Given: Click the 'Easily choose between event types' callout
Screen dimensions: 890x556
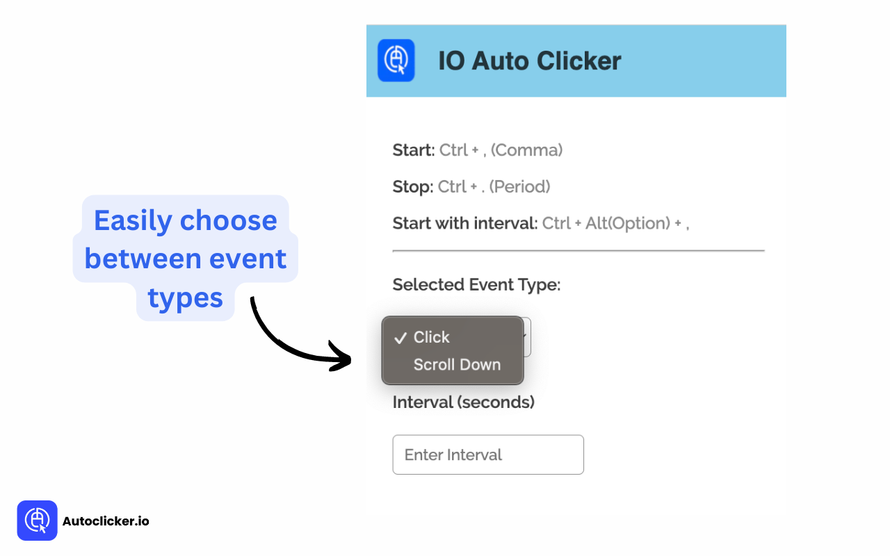Looking at the screenshot, I should [x=185, y=259].
